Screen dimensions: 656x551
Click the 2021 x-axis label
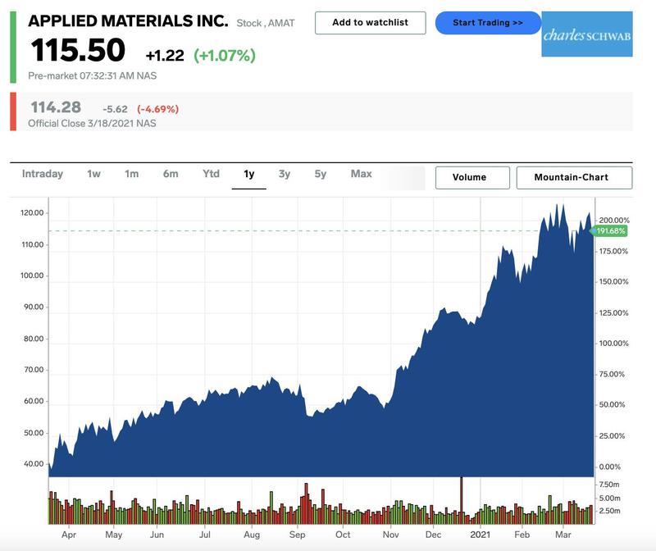click(480, 535)
